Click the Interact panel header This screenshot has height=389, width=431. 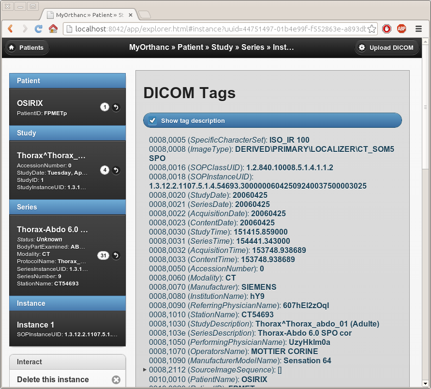pyautogui.click(x=68, y=362)
